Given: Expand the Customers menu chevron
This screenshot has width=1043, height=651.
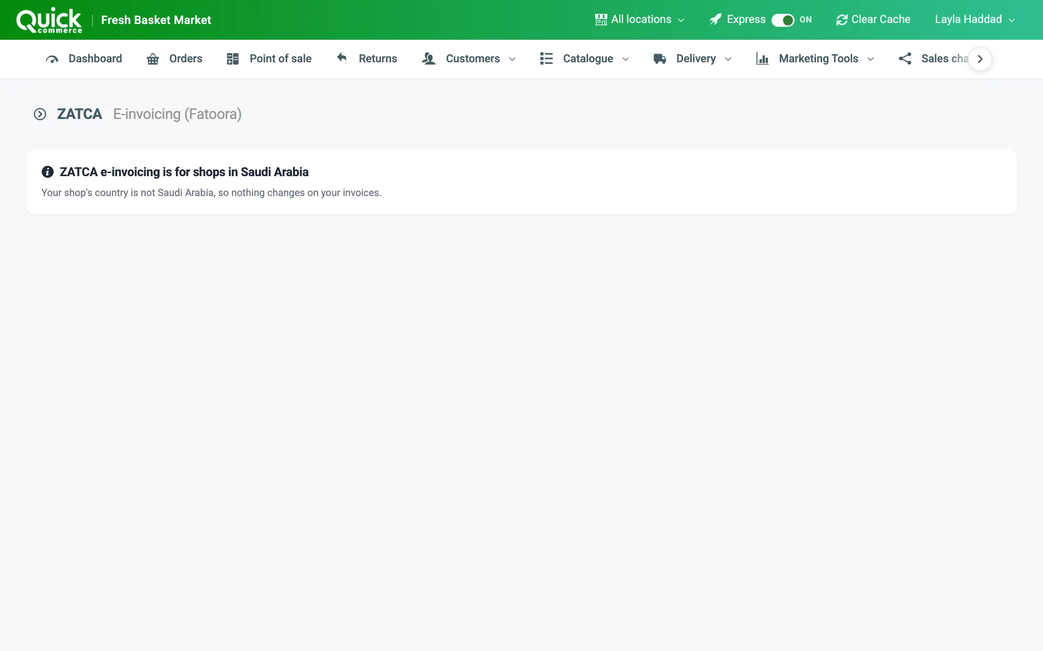Looking at the screenshot, I should click(512, 59).
